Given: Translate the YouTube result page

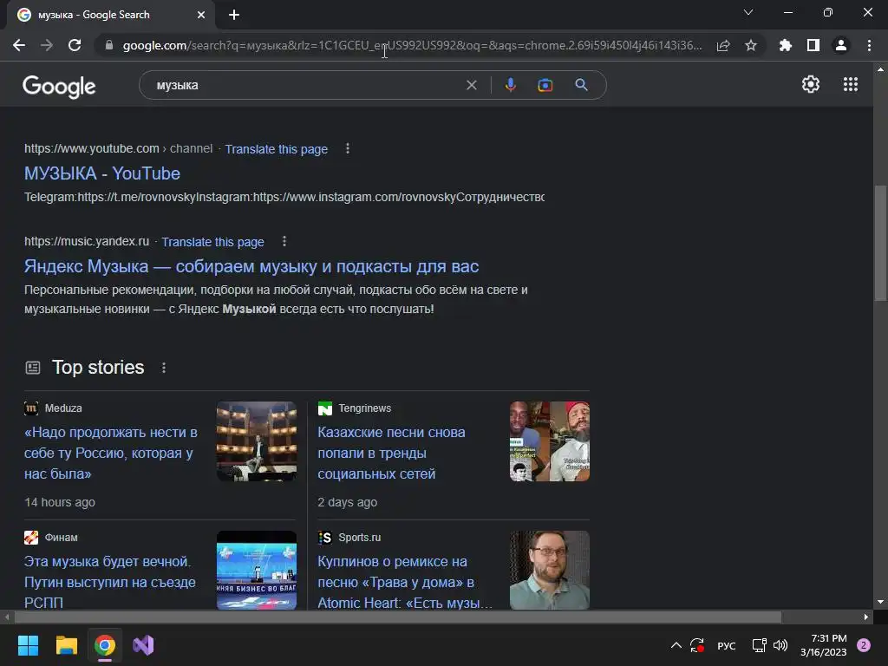Looking at the screenshot, I should 277,149.
